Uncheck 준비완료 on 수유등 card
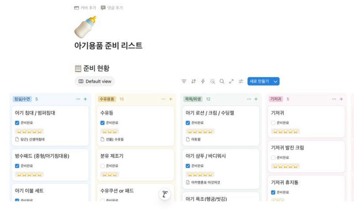This screenshot has height=214, width=354. tap(102, 123)
